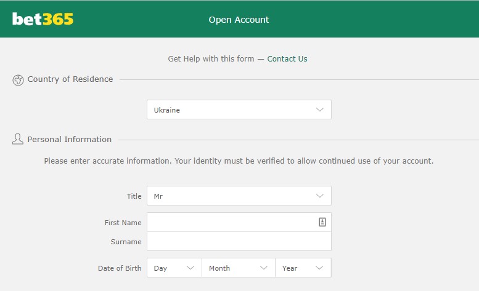Open the Month of birth dropdown
Viewport: 479px width, 291px height.
[x=239, y=268]
